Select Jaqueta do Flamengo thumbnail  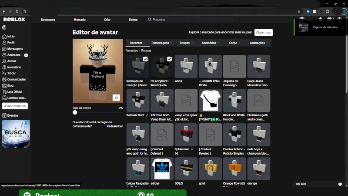pos(234,67)
